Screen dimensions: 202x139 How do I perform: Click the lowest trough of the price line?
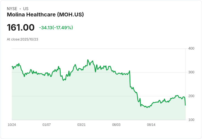(147, 108)
